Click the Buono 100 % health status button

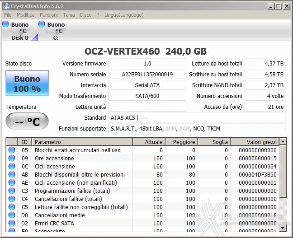[27, 83]
